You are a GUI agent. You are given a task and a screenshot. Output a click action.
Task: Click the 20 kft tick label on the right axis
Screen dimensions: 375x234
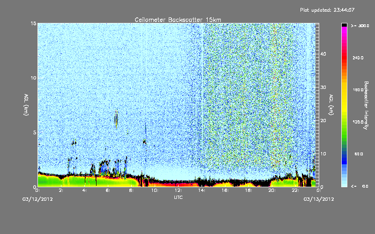point(323,121)
